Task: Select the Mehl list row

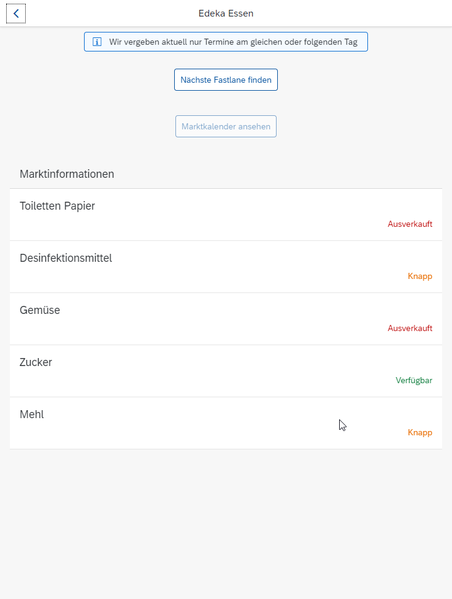Action: [x=226, y=423]
